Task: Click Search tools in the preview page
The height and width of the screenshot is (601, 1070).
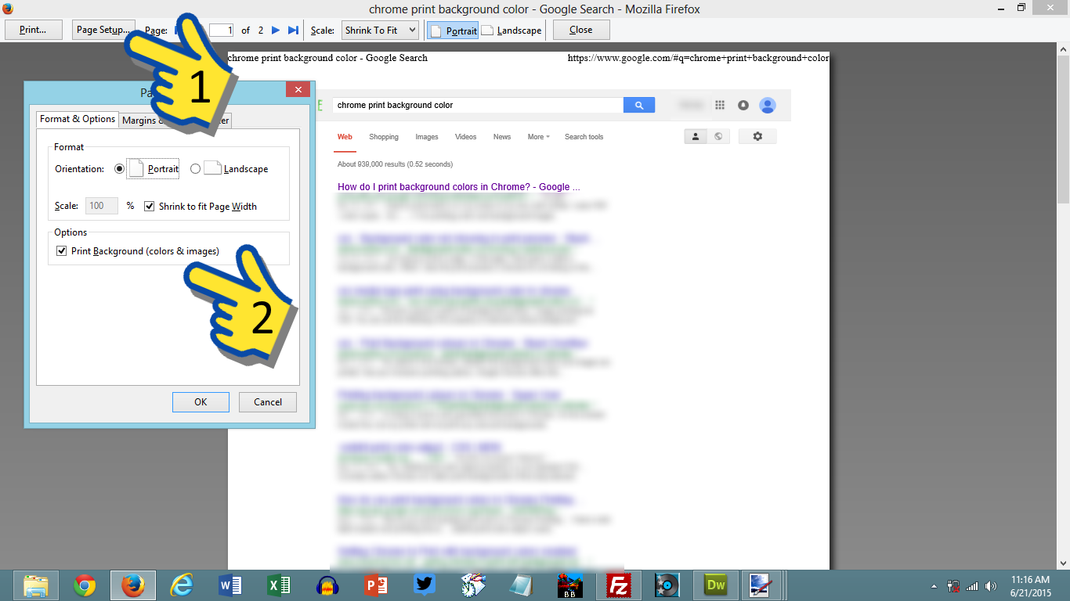Action: pyautogui.click(x=584, y=137)
